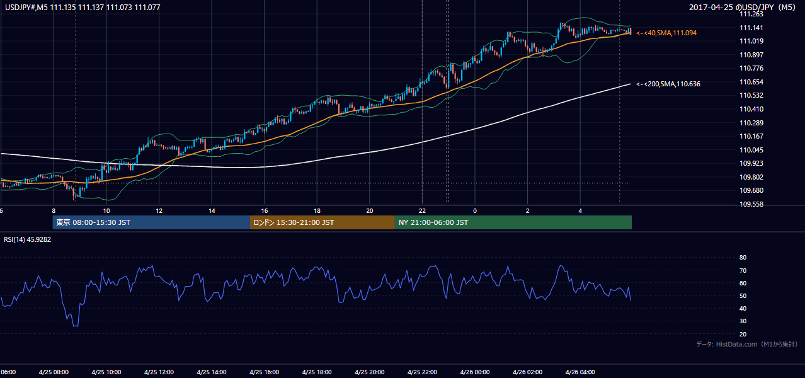Click the 4/26 04:00 date label
This screenshot has height=378, width=805.
click(x=580, y=372)
